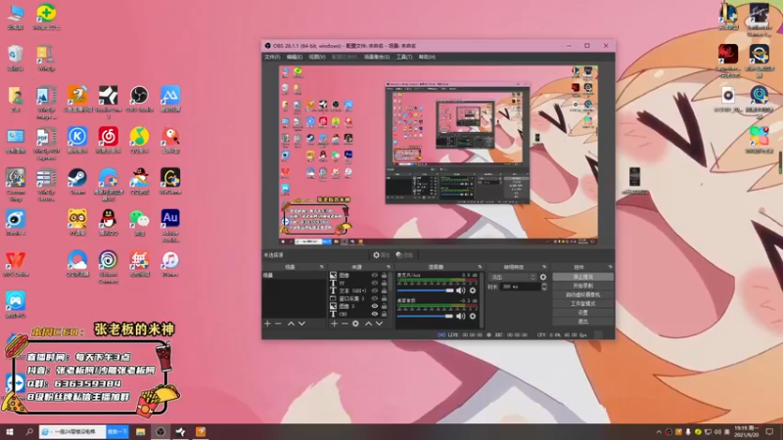Click the 开始录制 button
783x440 pixels.
(x=582, y=286)
